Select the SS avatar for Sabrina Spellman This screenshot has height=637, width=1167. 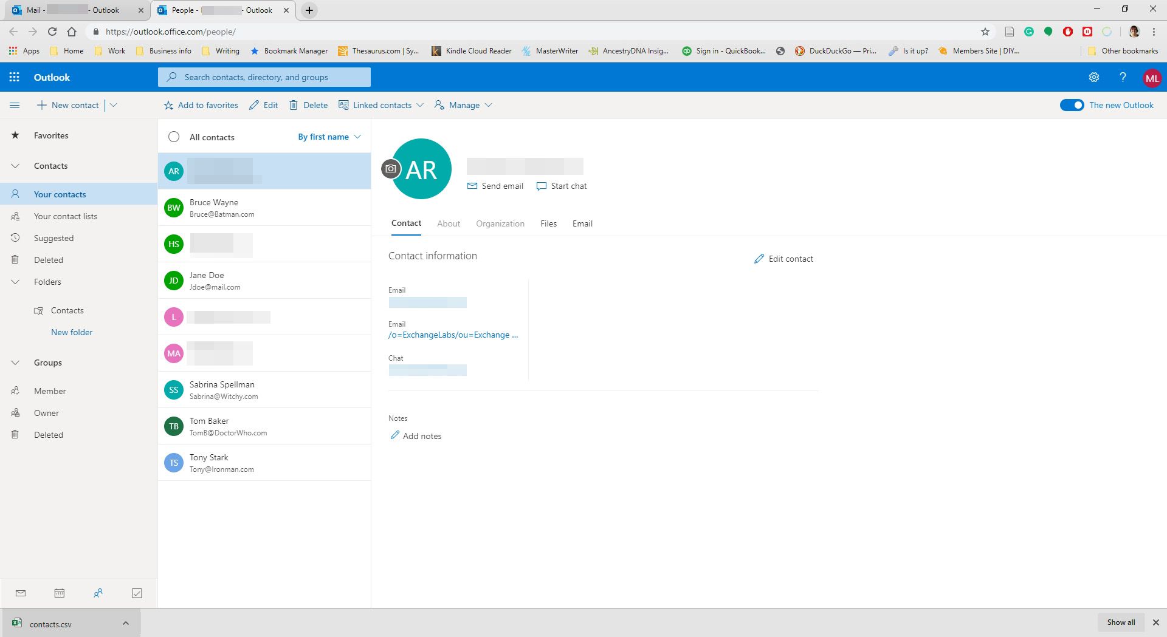click(x=174, y=390)
